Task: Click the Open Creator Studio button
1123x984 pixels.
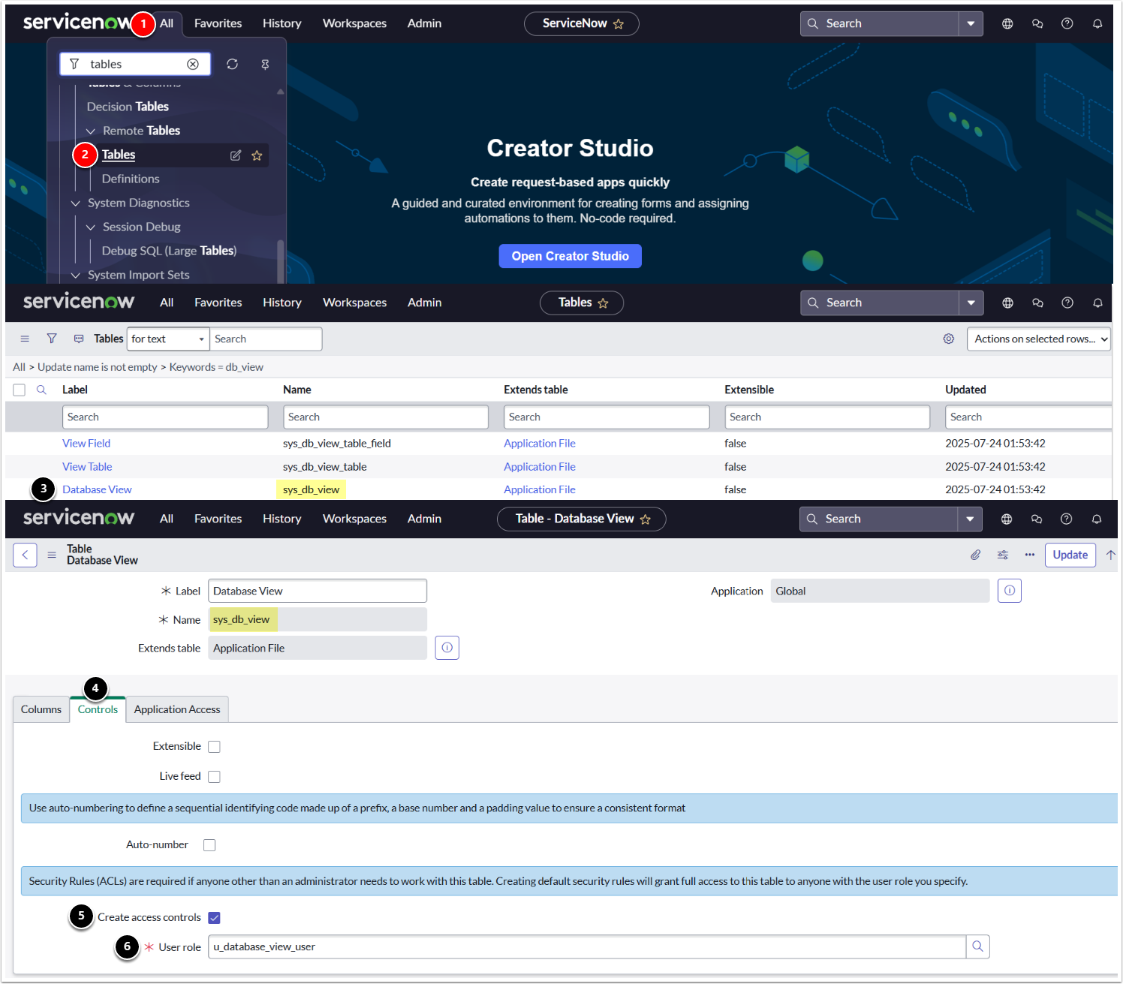Action: pos(571,256)
